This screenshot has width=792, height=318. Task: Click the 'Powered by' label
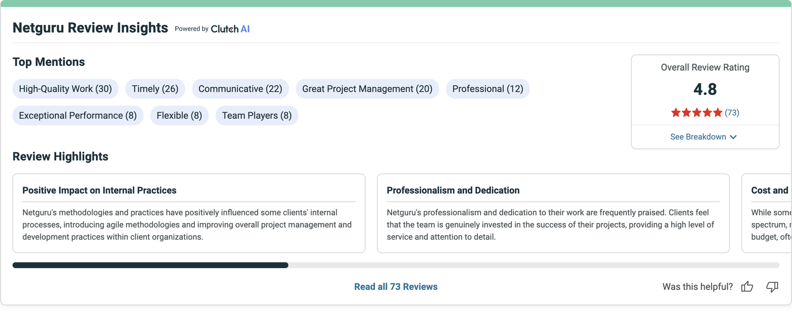[192, 29]
